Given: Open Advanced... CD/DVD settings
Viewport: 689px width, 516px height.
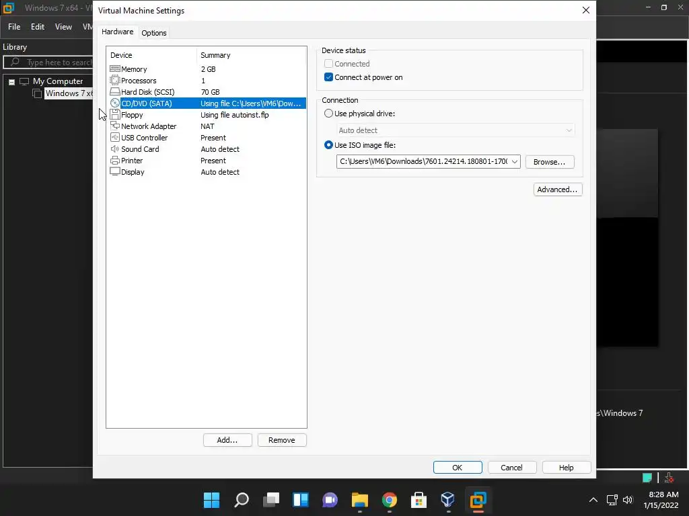Looking at the screenshot, I should (558, 189).
